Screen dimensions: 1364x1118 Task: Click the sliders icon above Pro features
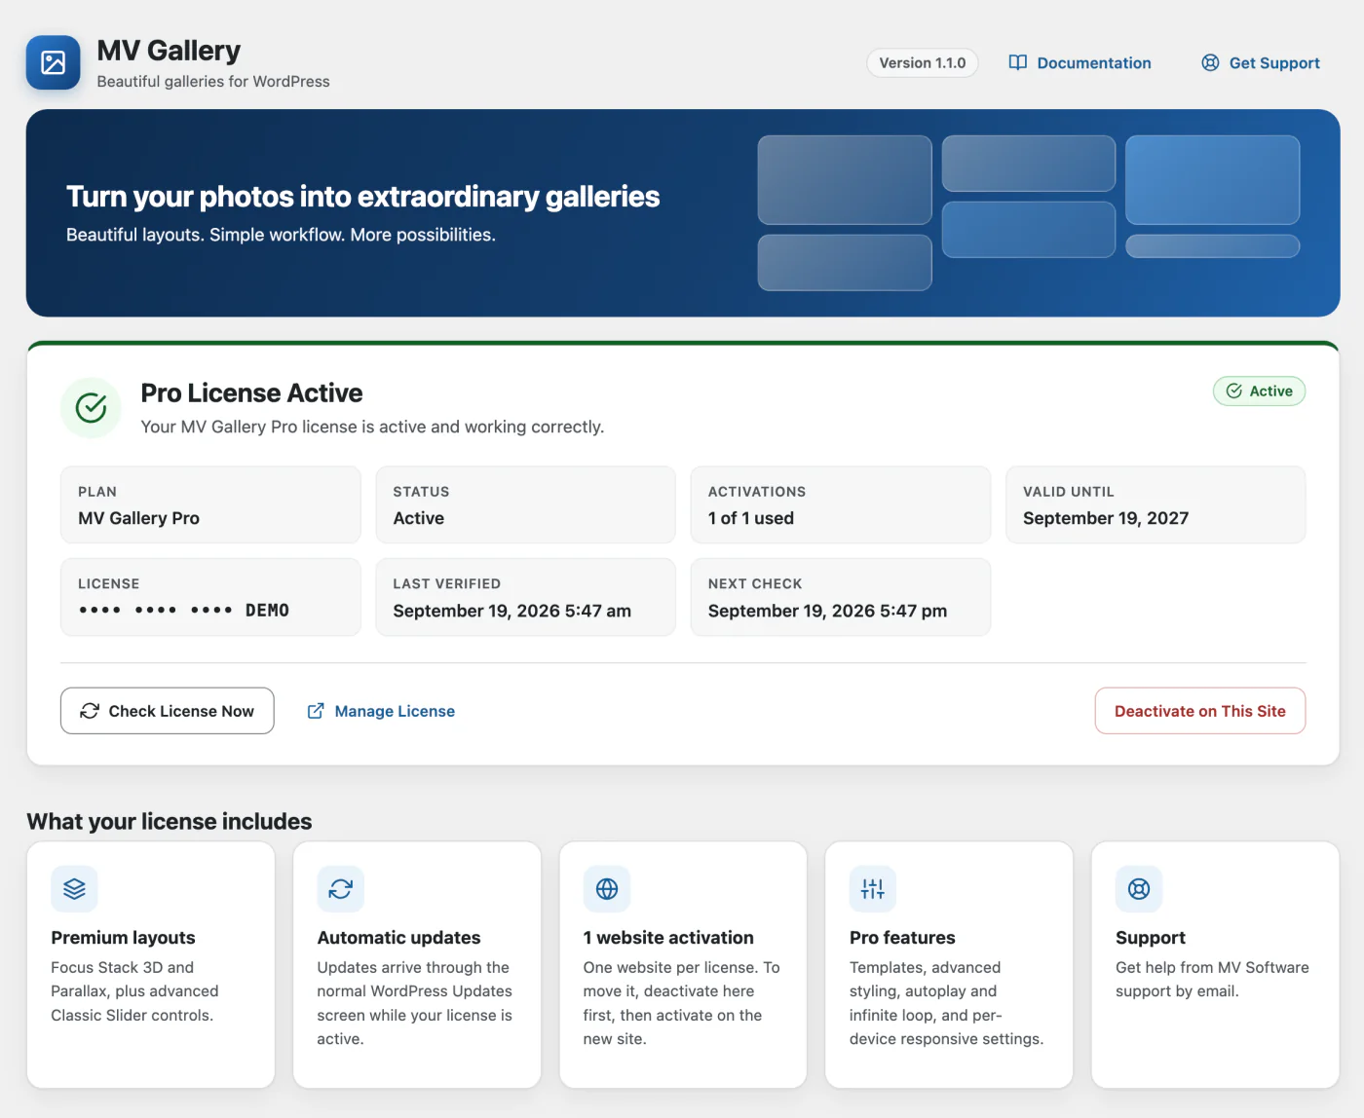point(873,889)
